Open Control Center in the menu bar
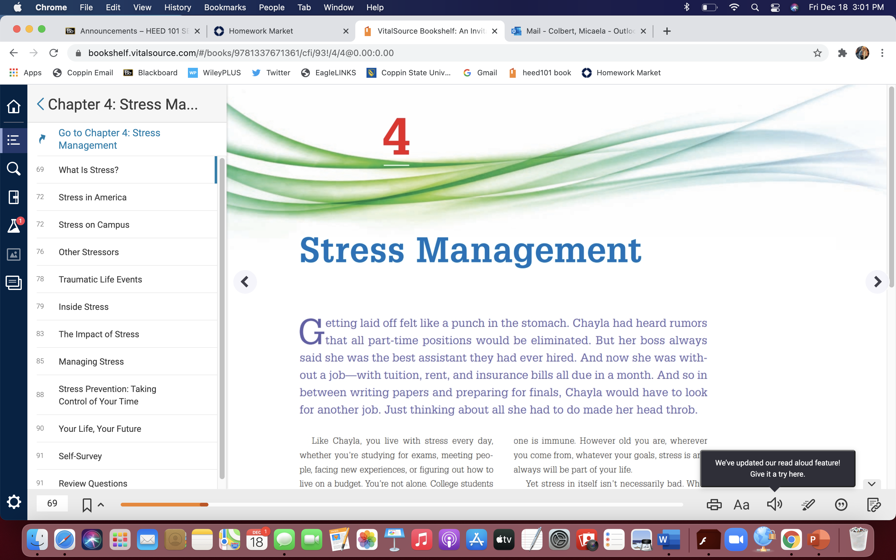The height and width of the screenshot is (560, 896). (775, 7)
